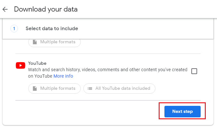Proceed with the Next step button
Image resolution: width=217 pixels, height=127 pixels.
click(182, 112)
